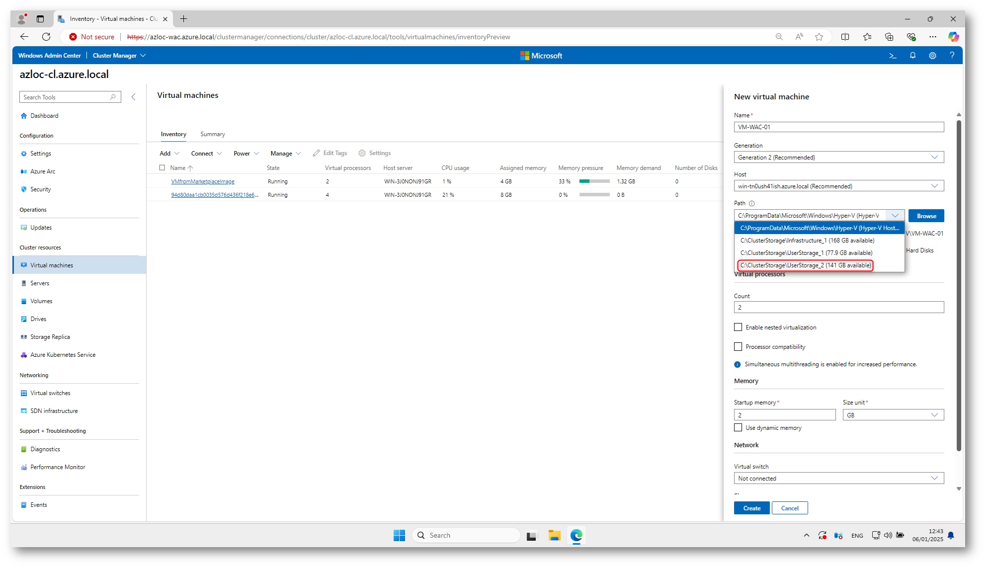
Task: Open Drives tool
Action: [38, 319]
